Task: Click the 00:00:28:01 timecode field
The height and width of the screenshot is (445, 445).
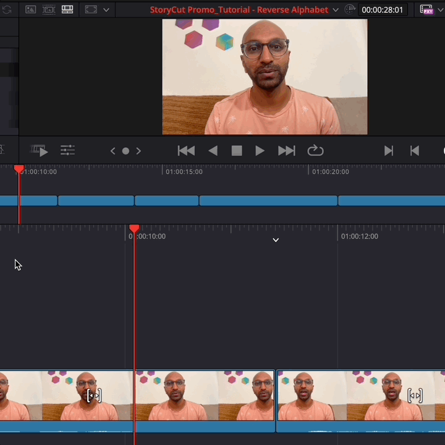Action: pos(382,10)
